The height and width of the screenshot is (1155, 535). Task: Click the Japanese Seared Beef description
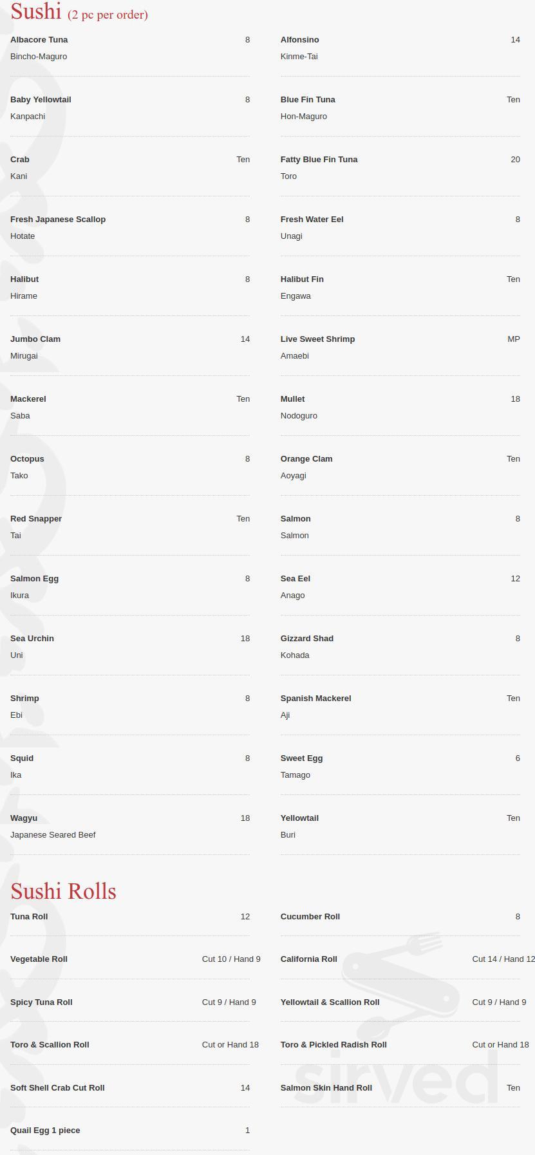pyautogui.click(x=53, y=835)
